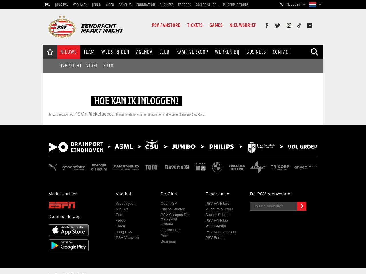The height and width of the screenshot is (274, 366).
Task: Open PSV YouTube channel icon
Action: pos(309,25)
